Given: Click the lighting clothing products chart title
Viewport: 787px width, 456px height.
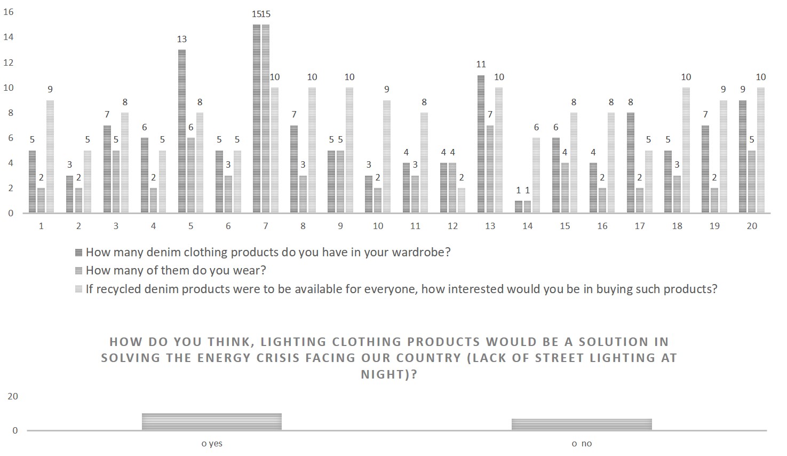Looking at the screenshot, I should 389,358.
